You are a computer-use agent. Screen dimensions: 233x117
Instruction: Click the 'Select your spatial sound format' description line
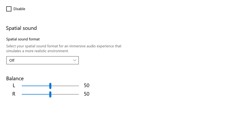[x=64, y=46]
